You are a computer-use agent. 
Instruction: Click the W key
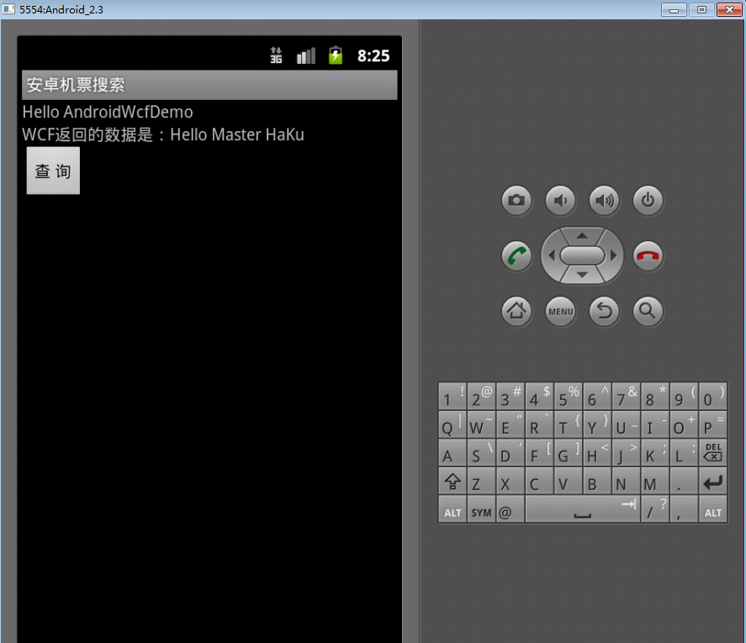point(481,424)
